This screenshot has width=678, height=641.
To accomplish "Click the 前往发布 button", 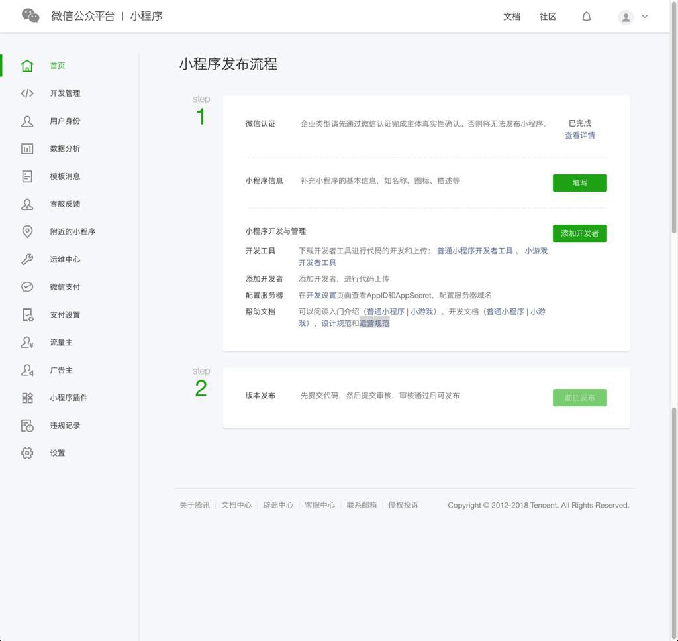I will tap(579, 398).
